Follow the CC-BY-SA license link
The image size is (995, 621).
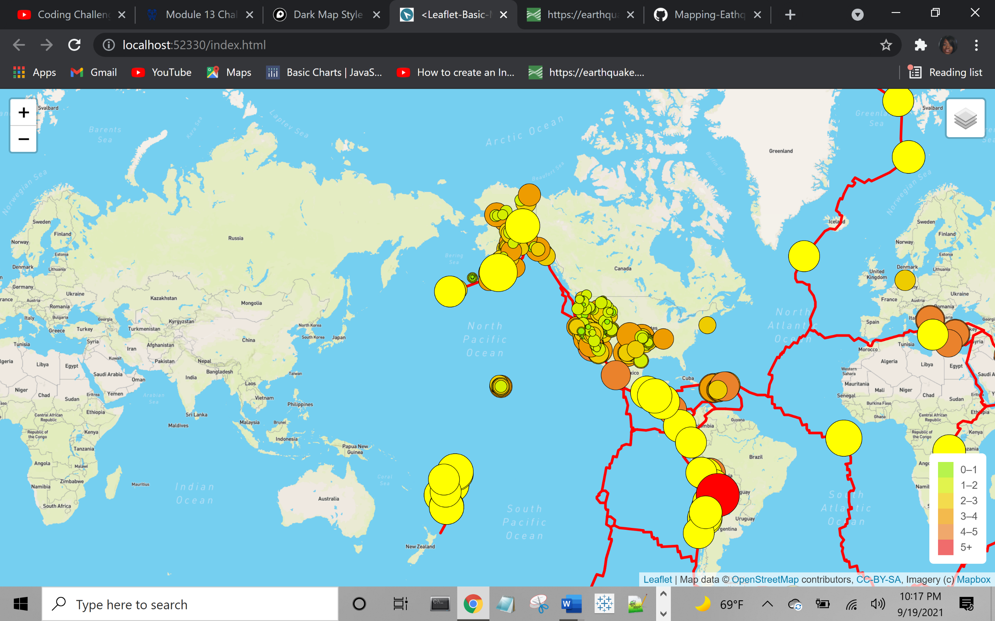(878, 579)
